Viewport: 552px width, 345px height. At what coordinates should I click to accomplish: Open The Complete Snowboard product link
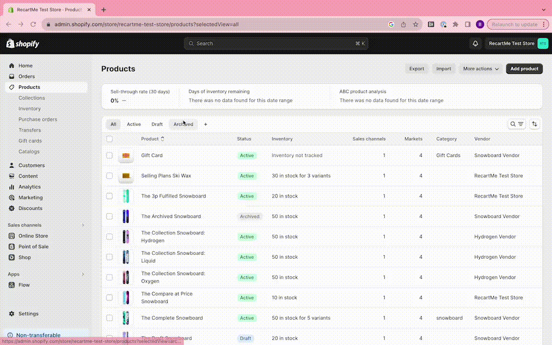[x=172, y=318]
